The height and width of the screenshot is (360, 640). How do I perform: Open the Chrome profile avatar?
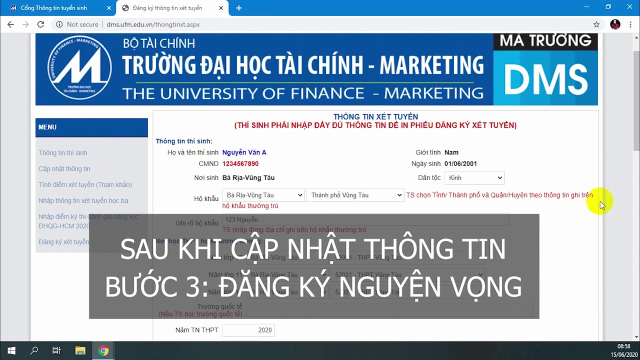[x=615, y=24]
